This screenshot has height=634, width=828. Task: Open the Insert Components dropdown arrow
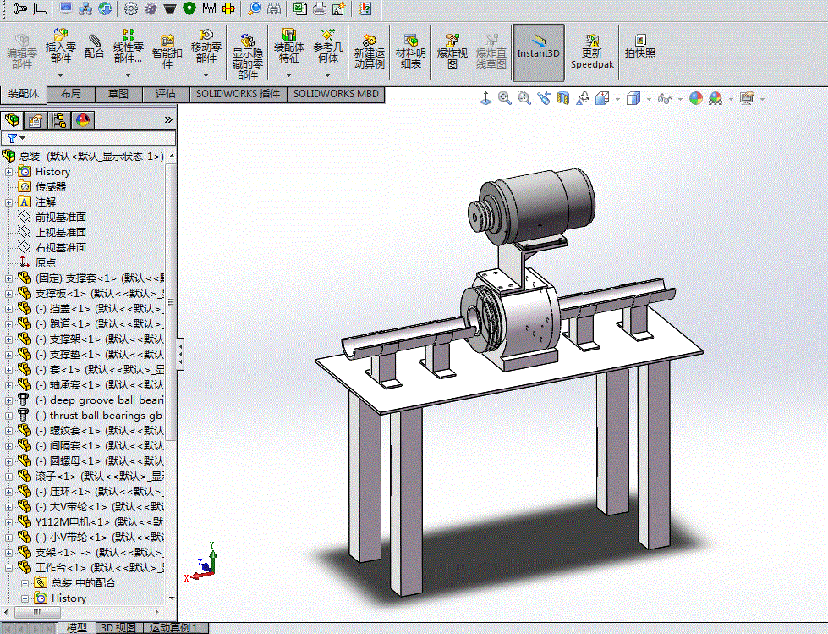[x=60, y=75]
